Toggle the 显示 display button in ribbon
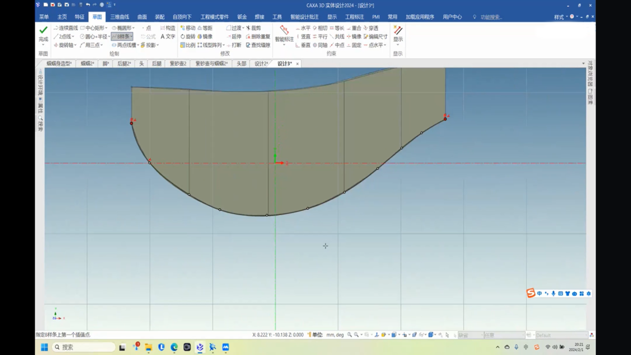The height and width of the screenshot is (355, 631). [x=398, y=33]
